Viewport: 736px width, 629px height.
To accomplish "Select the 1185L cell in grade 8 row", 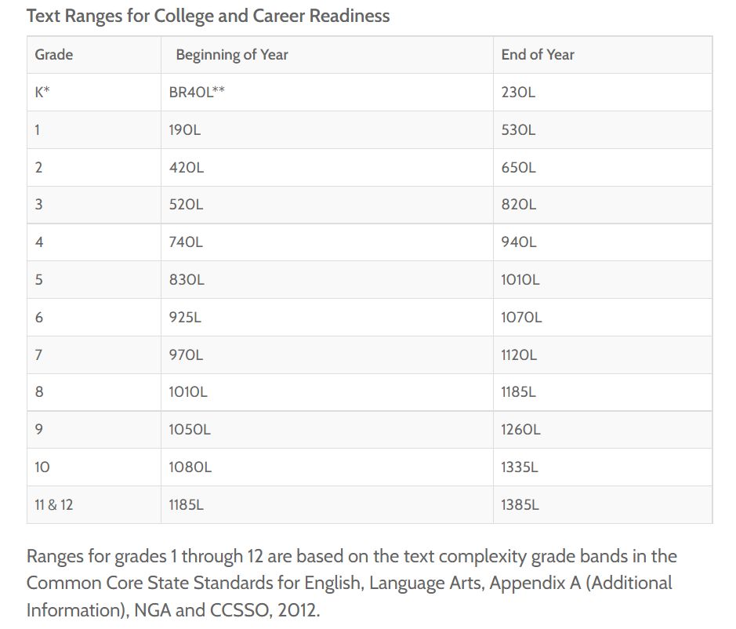I will click(518, 392).
